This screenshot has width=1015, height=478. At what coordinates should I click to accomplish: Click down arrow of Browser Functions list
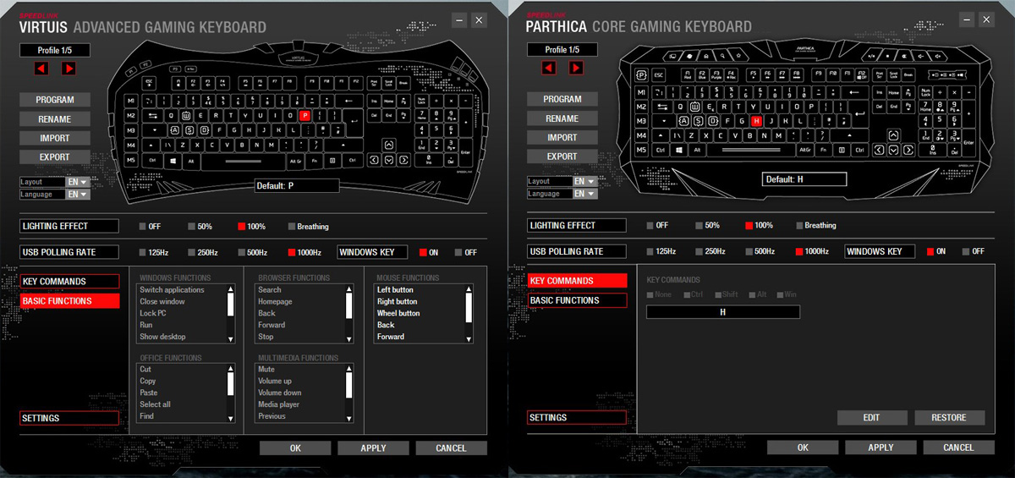349,338
